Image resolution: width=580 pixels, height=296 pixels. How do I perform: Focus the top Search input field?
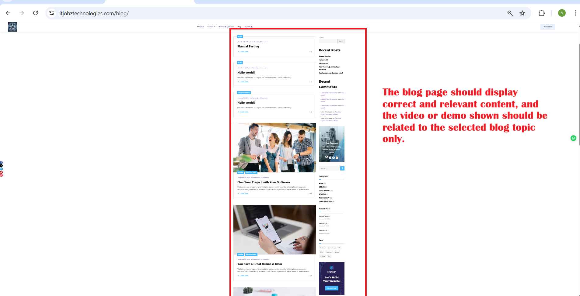(327, 41)
